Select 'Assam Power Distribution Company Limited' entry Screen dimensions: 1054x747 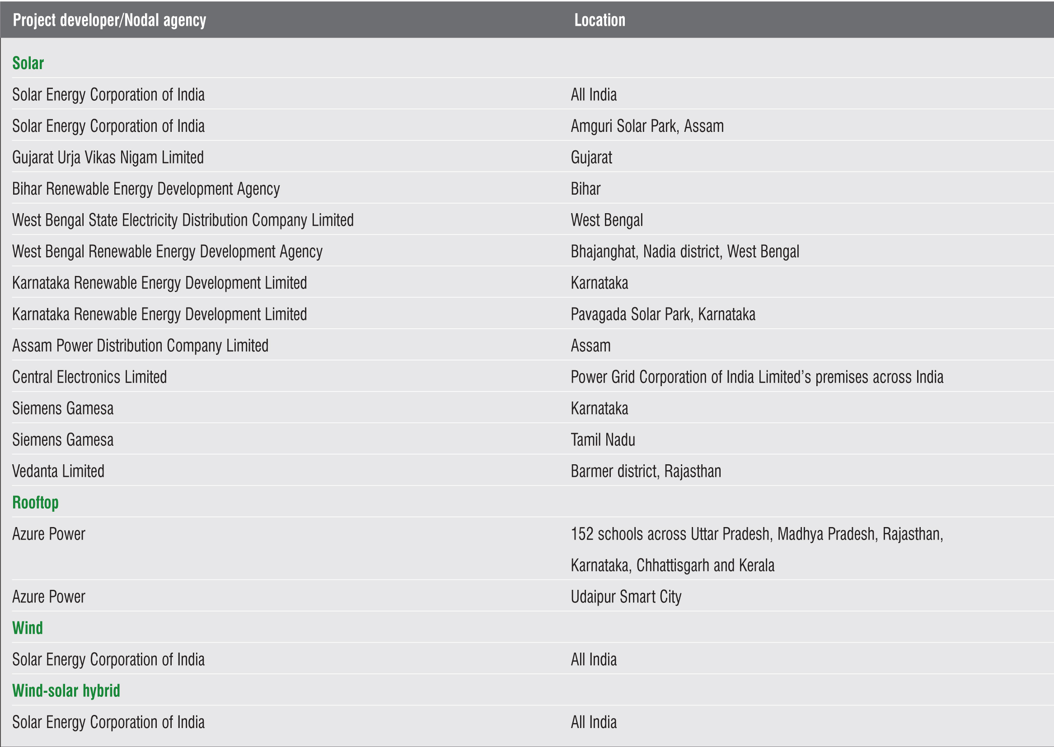[x=140, y=345]
